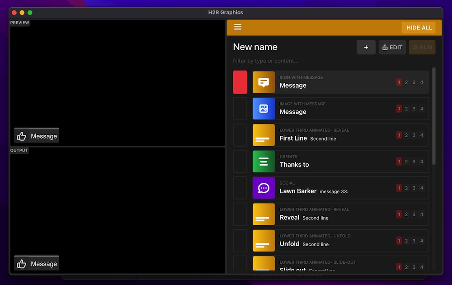
Task: Select output 4 on the Thanks to row
Action: tap(421, 161)
